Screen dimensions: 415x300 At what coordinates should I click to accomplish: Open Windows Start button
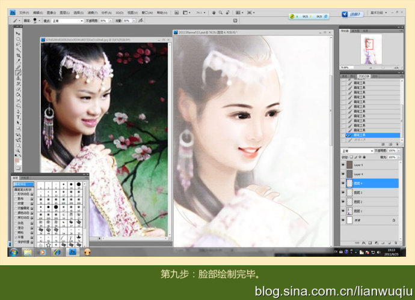13,252
